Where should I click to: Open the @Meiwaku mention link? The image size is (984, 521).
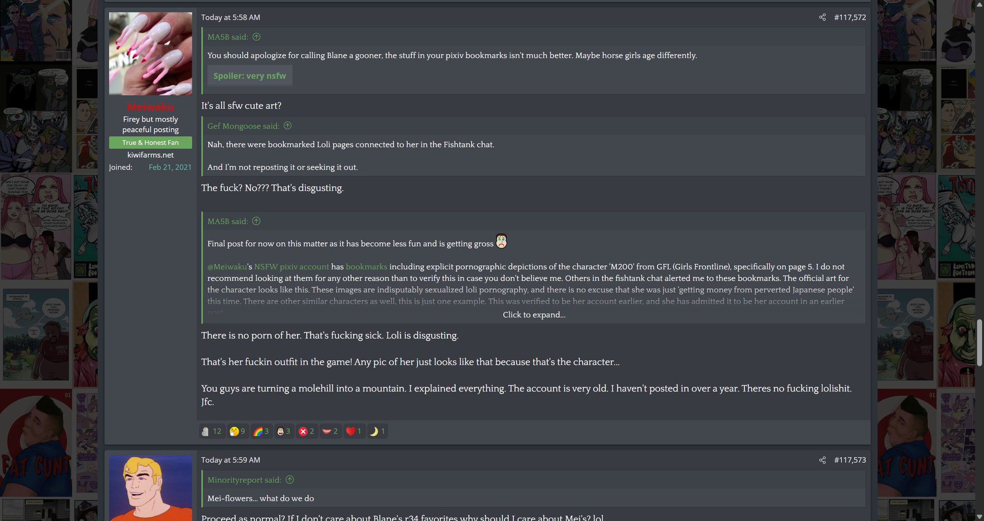pos(227,267)
